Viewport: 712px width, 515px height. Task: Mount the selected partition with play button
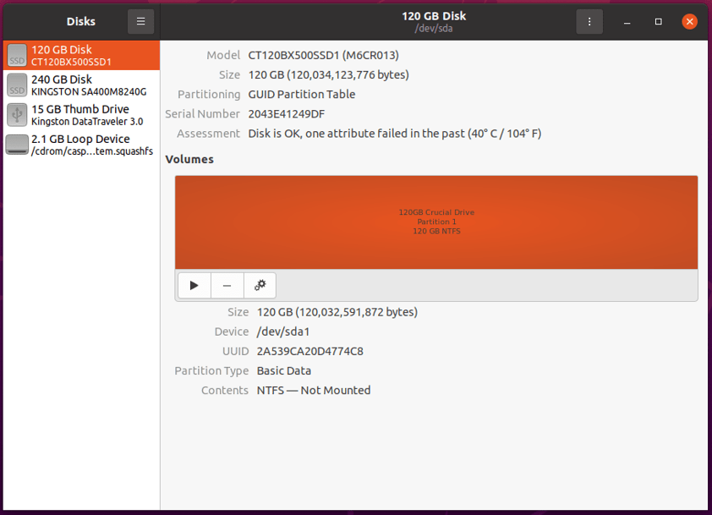194,286
